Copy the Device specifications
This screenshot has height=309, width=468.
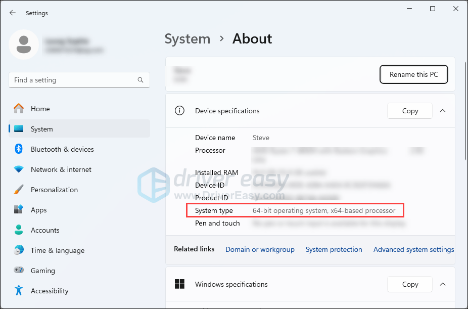pyautogui.click(x=410, y=111)
